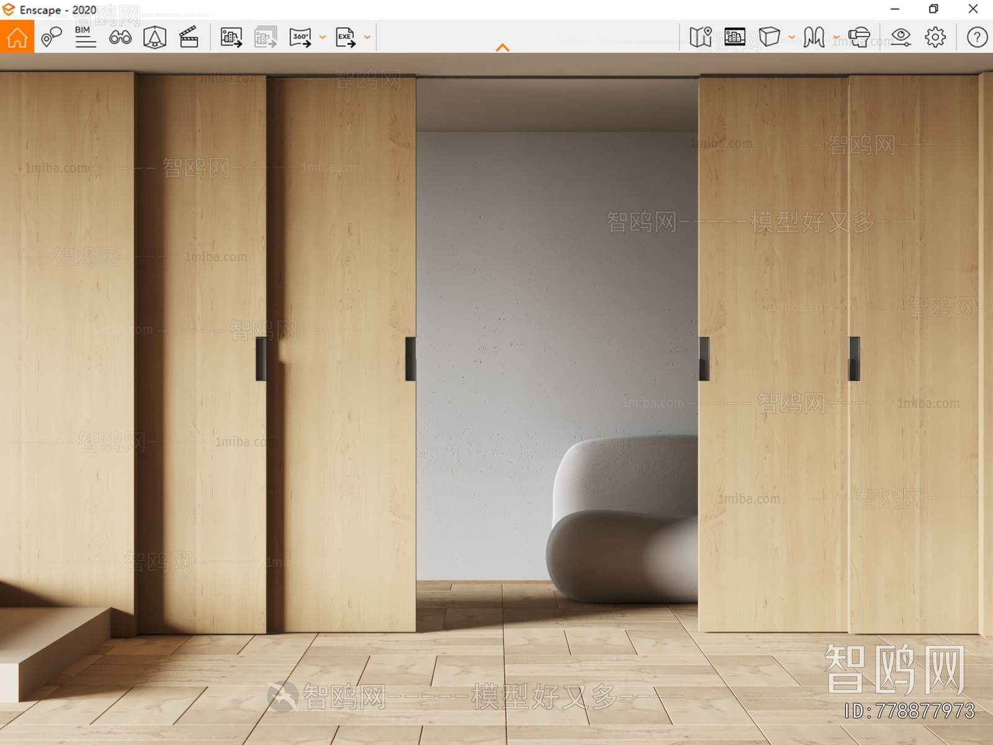Click the Screenshot export icon

tap(231, 37)
